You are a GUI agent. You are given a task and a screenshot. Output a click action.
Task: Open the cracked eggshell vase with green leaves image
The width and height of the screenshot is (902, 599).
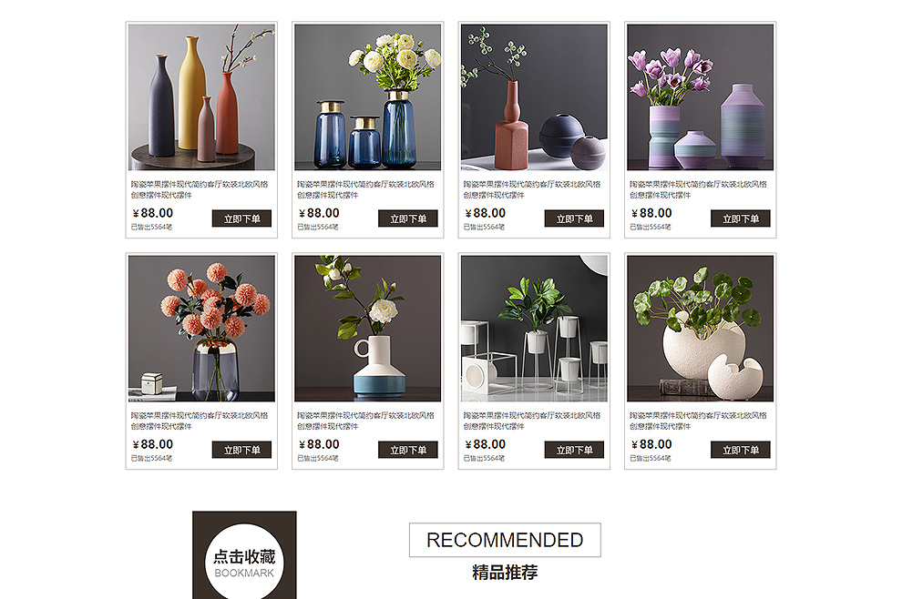pyautogui.click(x=700, y=329)
